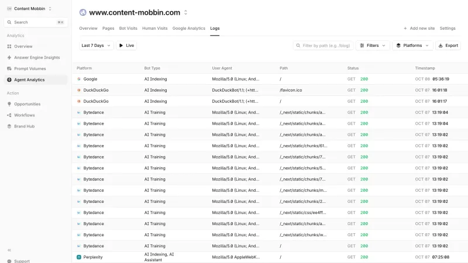The height and width of the screenshot is (263, 468).
Task: Click the Bytedance icon in css/ee4ff row
Action: pyautogui.click(x=79, y=213)
